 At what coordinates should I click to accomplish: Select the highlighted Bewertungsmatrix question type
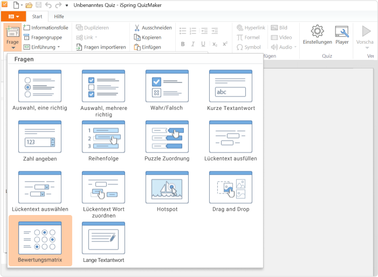point(40,241)
